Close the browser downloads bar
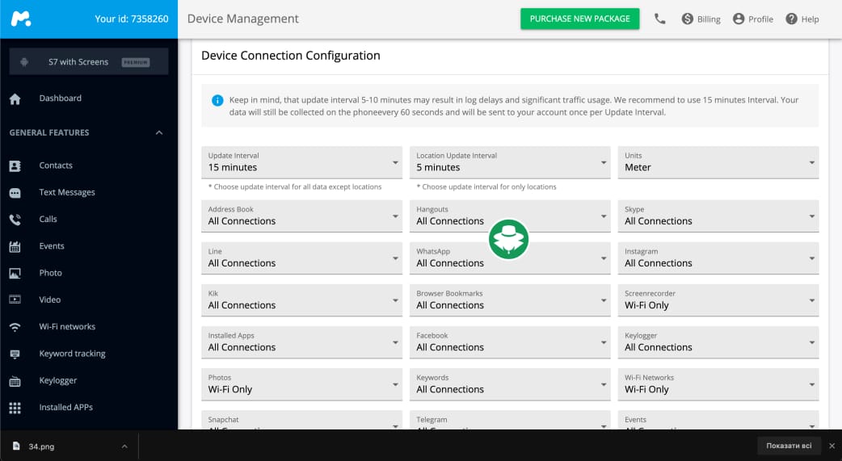Screen dimensions: 842x461 (x=831, y=446)
